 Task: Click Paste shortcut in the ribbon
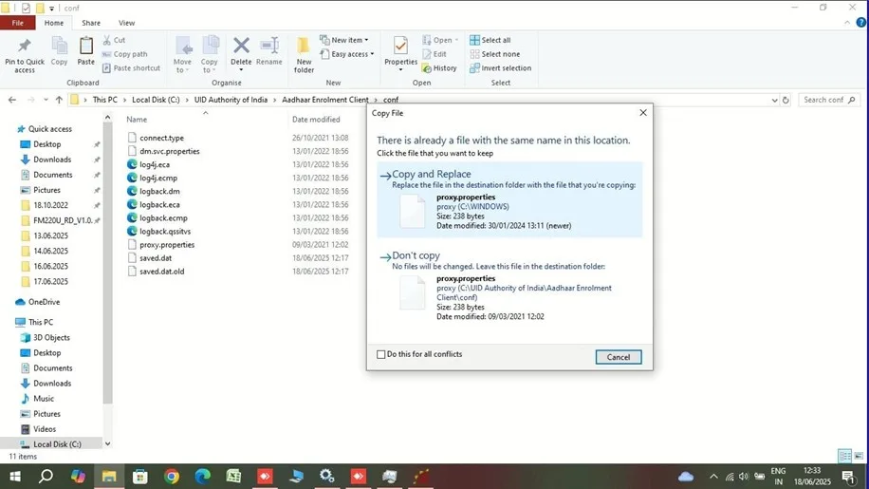(131, 68)
